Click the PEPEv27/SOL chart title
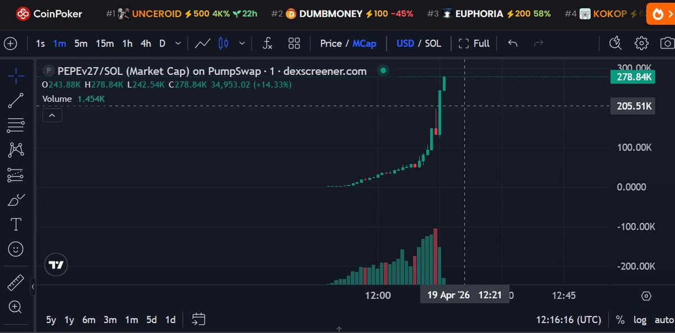The height and width of the screenshot is (333, 675). click(212, 71)
